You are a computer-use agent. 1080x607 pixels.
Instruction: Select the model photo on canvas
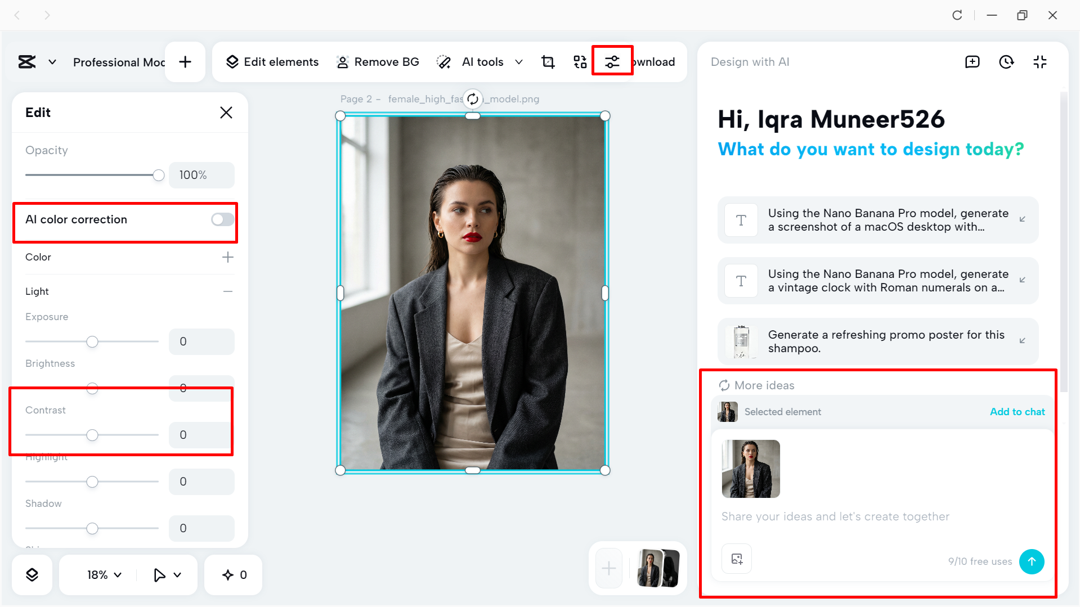tap(473, 293)
